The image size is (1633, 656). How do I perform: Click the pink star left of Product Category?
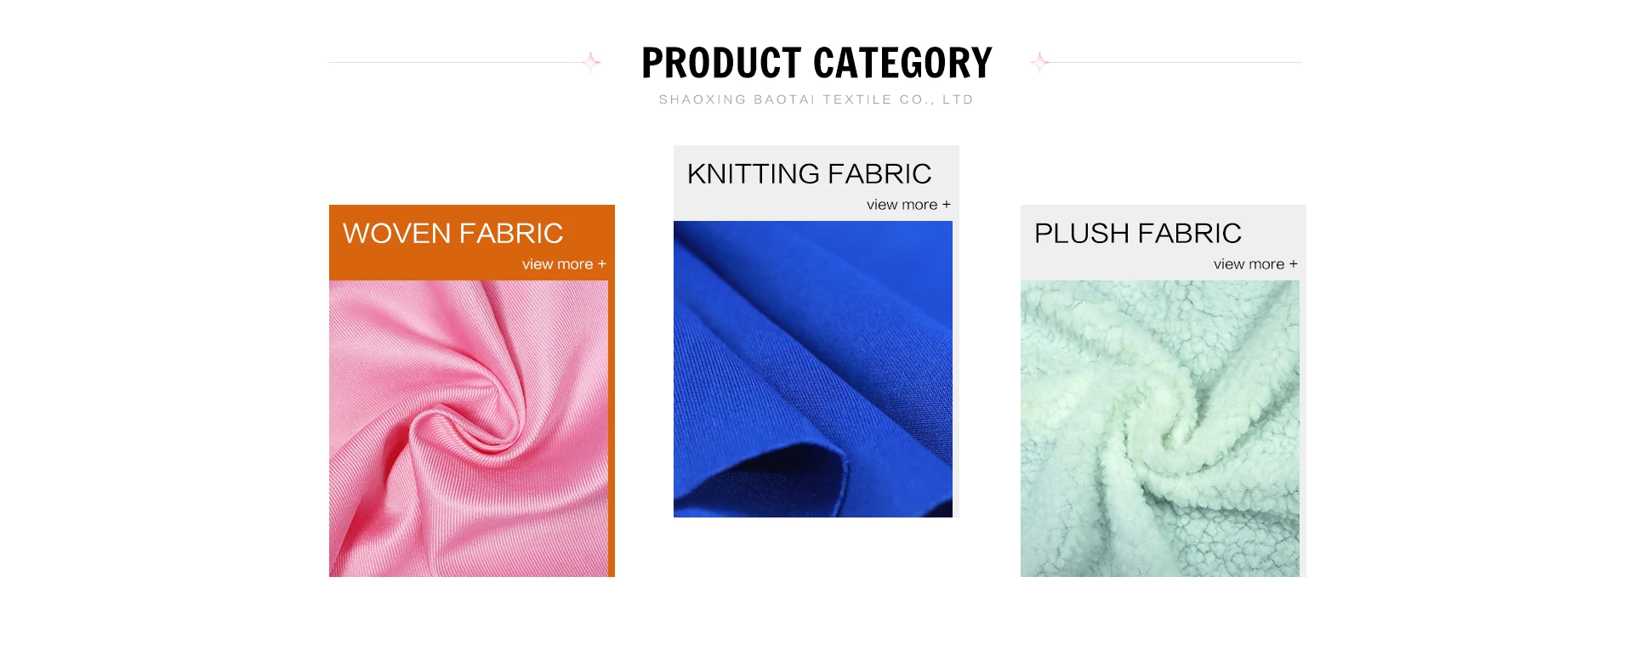[591, 62]
